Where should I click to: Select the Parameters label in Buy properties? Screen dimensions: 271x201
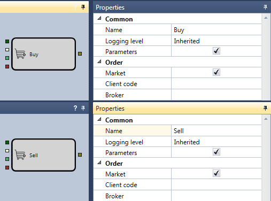tap(121, 52)
